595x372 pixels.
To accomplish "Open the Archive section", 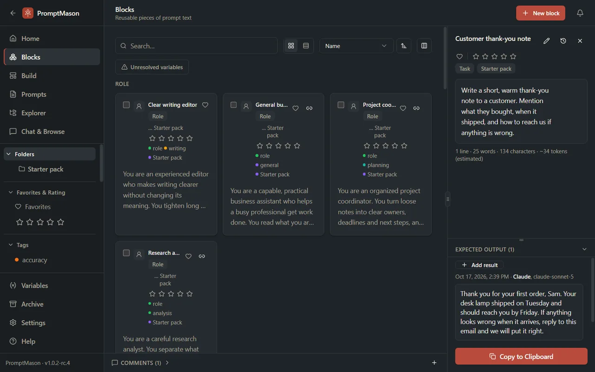I will [52, 304].
